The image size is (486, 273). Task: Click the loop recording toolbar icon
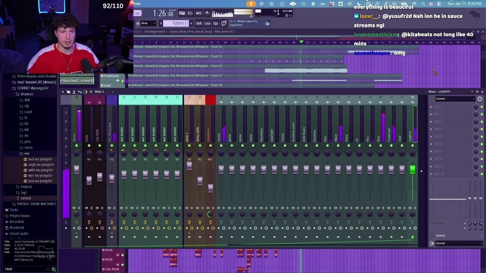[199, 13]
